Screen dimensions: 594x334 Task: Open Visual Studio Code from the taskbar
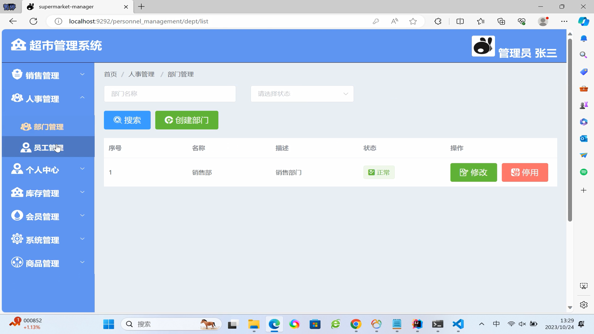coord(458,324)
